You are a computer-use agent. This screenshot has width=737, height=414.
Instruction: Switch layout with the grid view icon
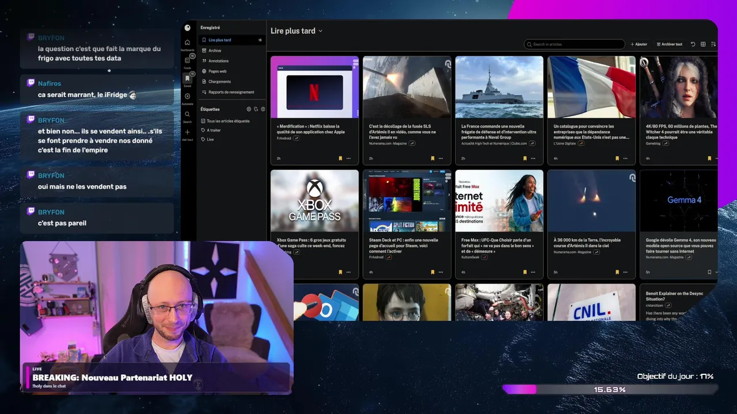click(x=703, y=44)
